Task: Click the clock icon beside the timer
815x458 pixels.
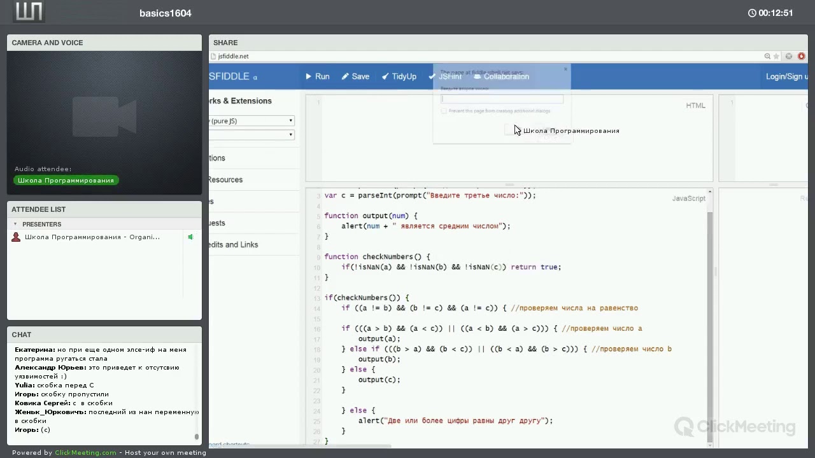Action: pyautogui.click(x=752, y=13)
